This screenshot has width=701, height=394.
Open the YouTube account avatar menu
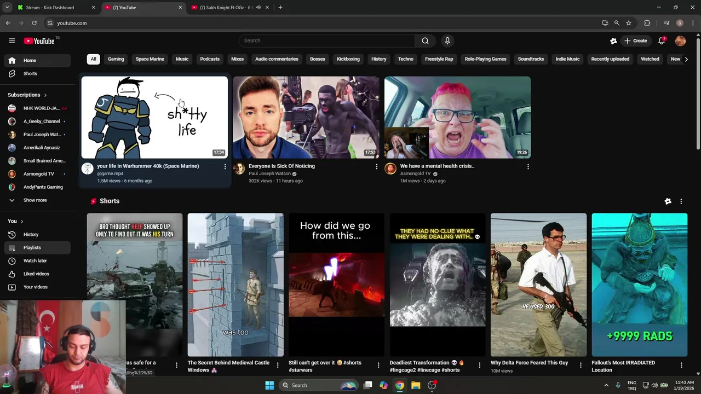[x=680, y=40]
